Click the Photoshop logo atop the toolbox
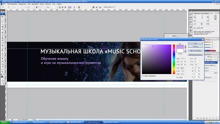The image size is (220, 124). pyautogui.click(x=2, y=14)
